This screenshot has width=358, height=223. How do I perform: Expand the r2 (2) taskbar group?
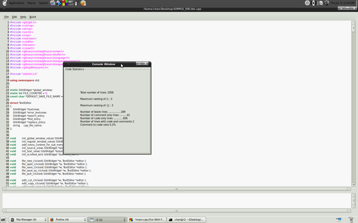click(107, 220)
